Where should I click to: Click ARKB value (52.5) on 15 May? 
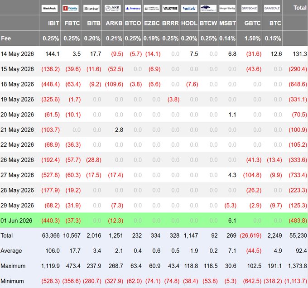click(115, 69)
